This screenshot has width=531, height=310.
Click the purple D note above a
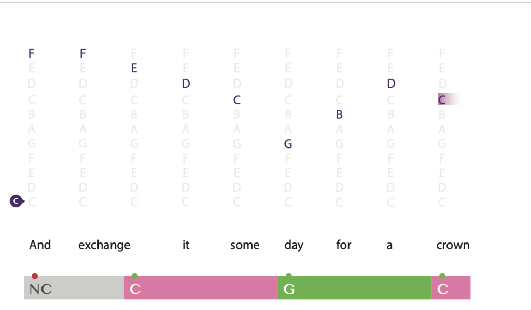pos(391,84)
